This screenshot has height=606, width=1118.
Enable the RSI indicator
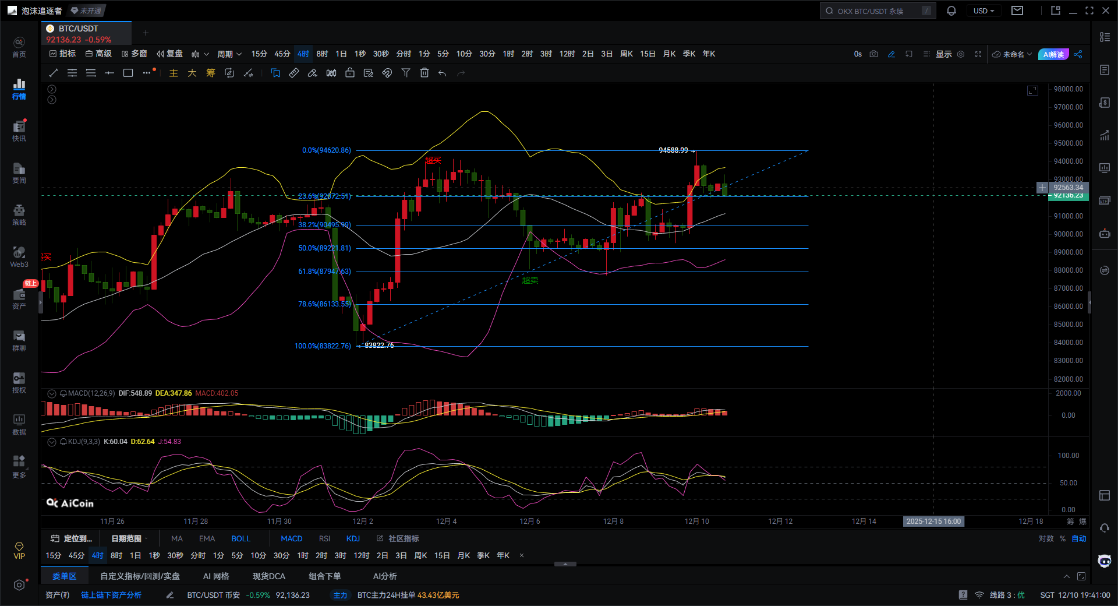[324, 538]
